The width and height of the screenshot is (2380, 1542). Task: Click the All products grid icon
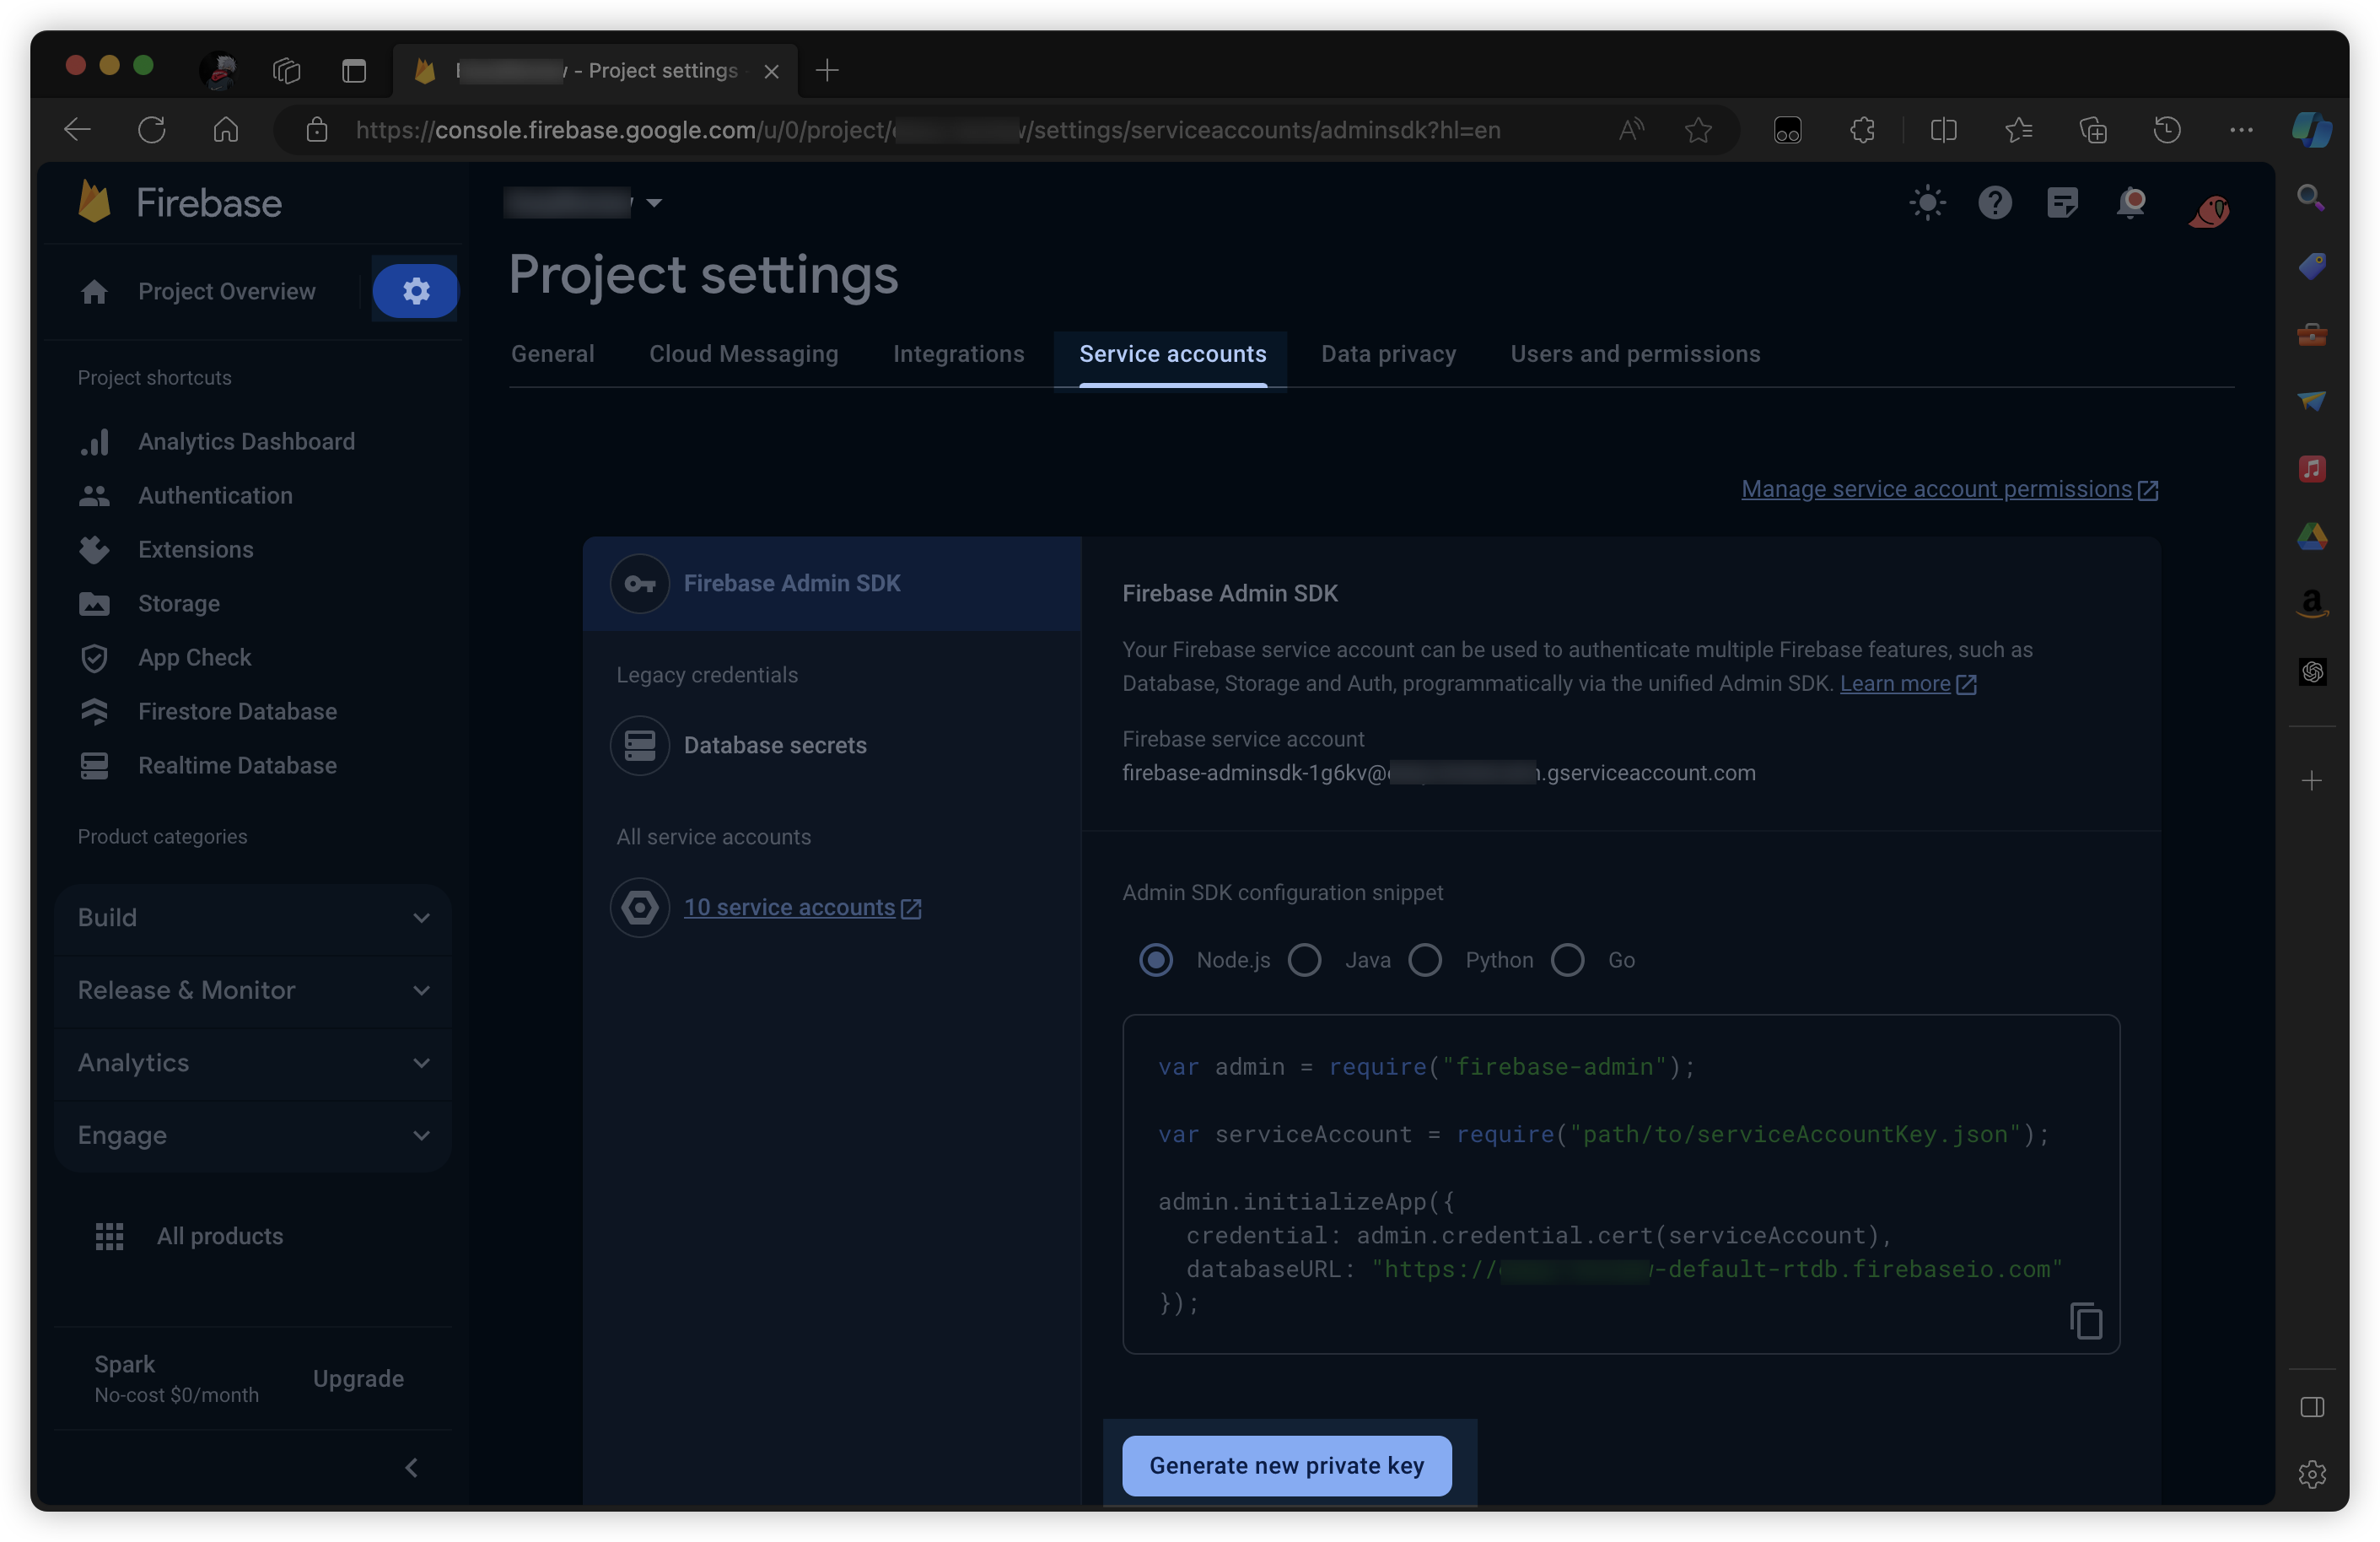tap(109, 1236)
